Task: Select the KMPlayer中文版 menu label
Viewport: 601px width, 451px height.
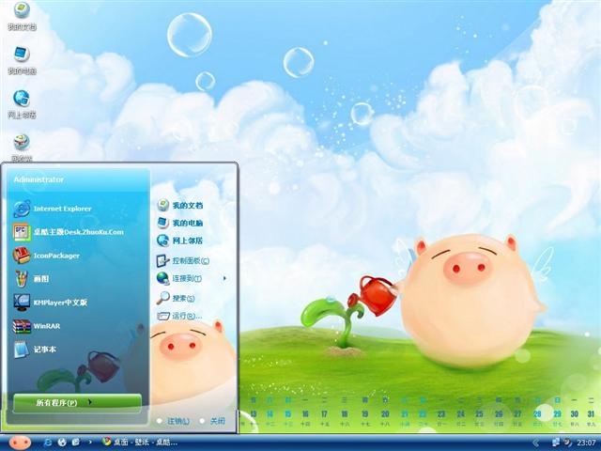Action: point(60,303)
